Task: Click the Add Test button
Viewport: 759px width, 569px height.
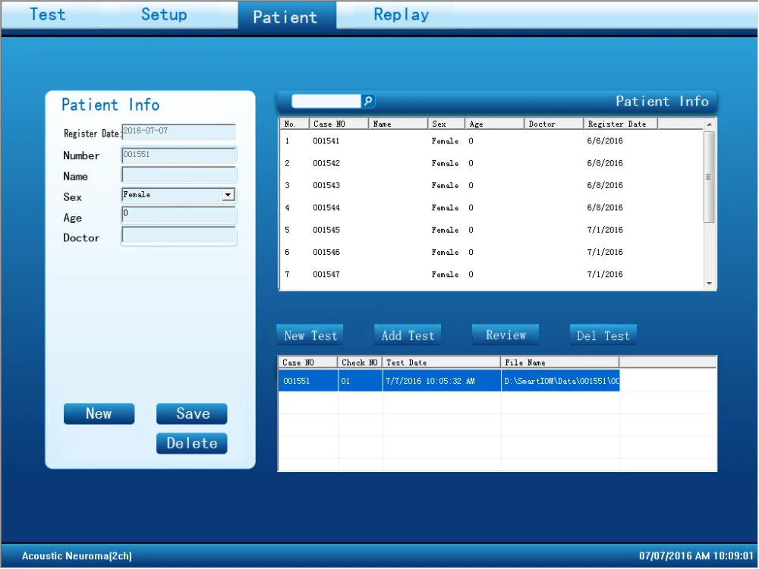Action: click(x=408, y=335)
